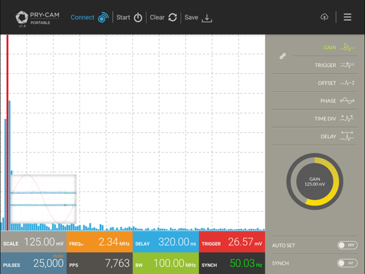
Task: Select the PHASE menu label
Action: (x=328, y=101)
